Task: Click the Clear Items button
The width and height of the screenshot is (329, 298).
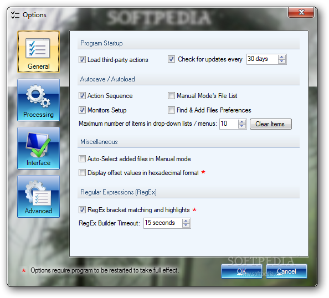Action: [271, 124]
